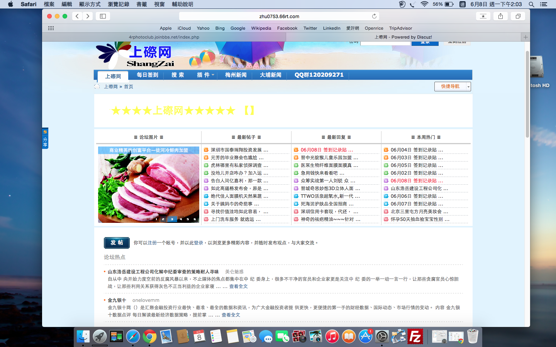Open System Preferences gear in the Dock
Image resolution: width=556 pixels, height=347 pixels.
pyautogui.click(x=382, y=337)
